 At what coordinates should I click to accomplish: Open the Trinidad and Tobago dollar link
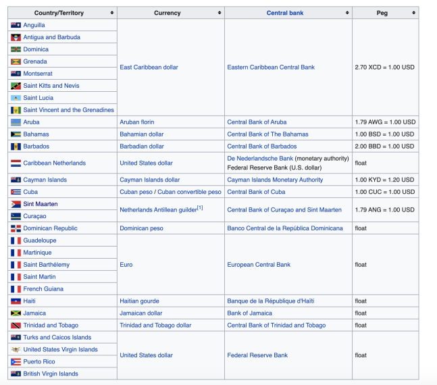point(155,326)
